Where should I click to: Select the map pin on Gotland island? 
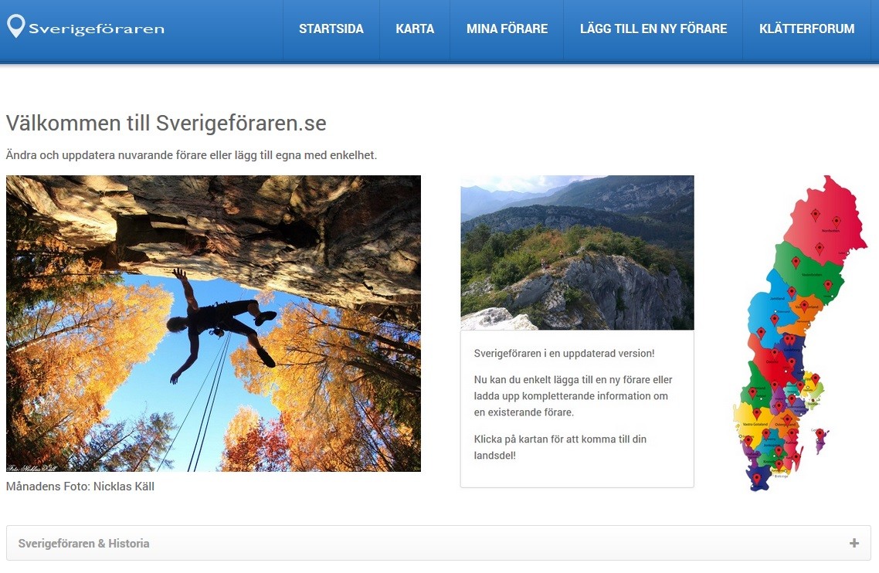[x=820, y=434]
